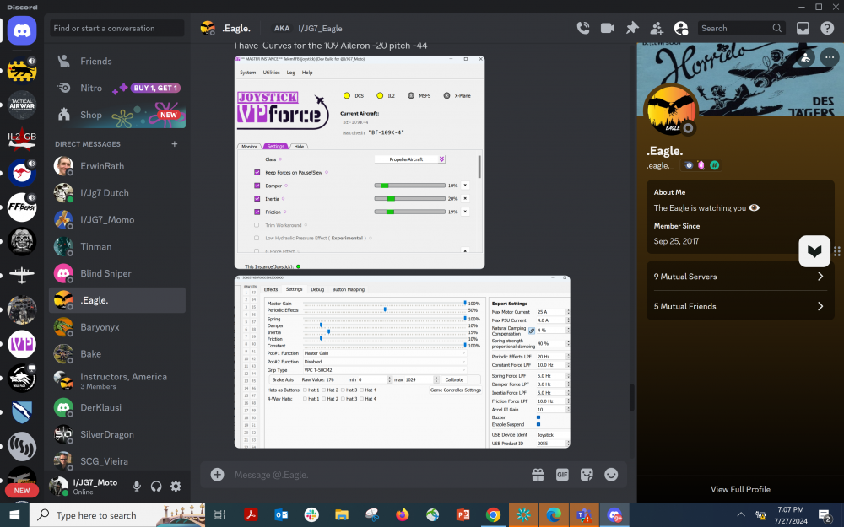
Task: Toggle headphone deafen
Action: [x=156, y=486]
